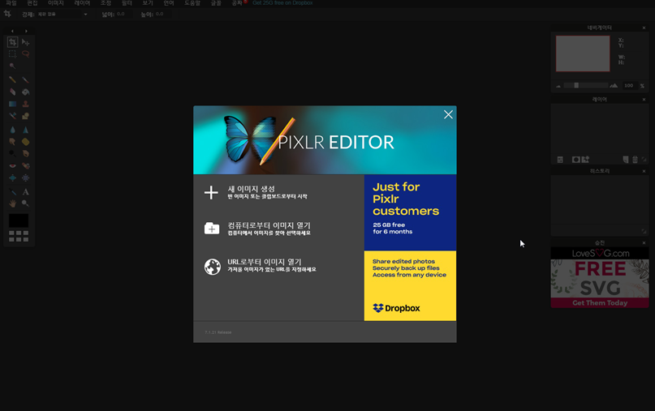Open the 조정 (Adjustment) menu

(106, 3)
